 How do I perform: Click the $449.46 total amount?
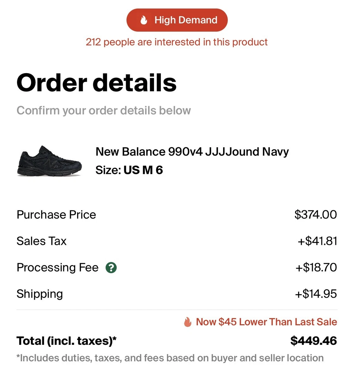click(314, 341)
